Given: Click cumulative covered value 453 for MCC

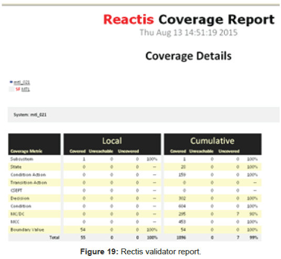Looking at the screenshot, I should click(182, 222).
